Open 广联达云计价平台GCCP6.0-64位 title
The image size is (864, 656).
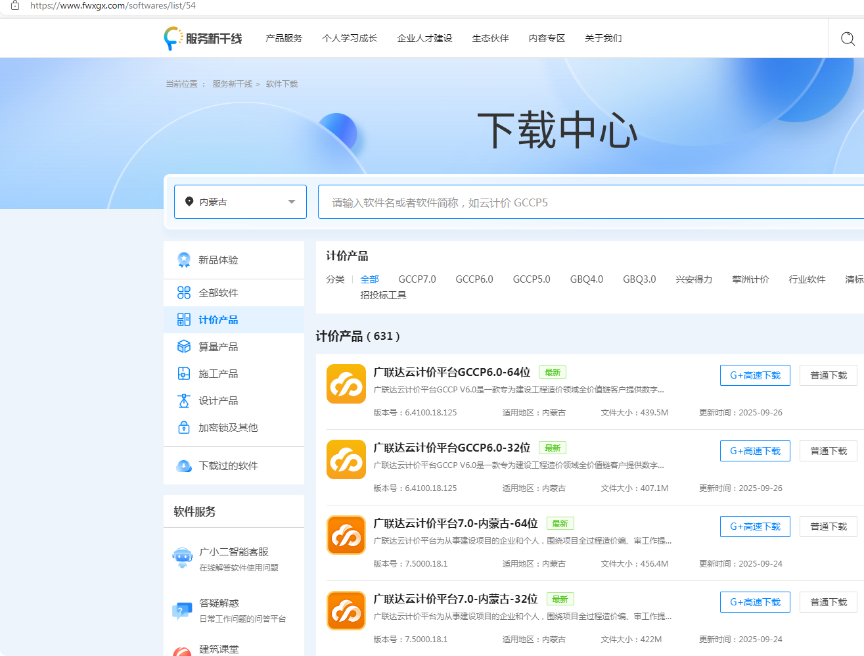(x=452, y=372)
